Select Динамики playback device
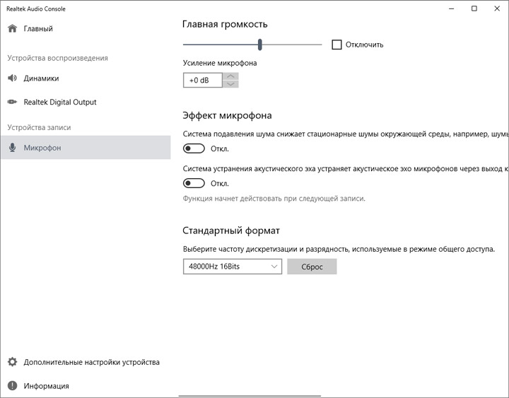The image size is (509, 398). [x=41, y=78]
